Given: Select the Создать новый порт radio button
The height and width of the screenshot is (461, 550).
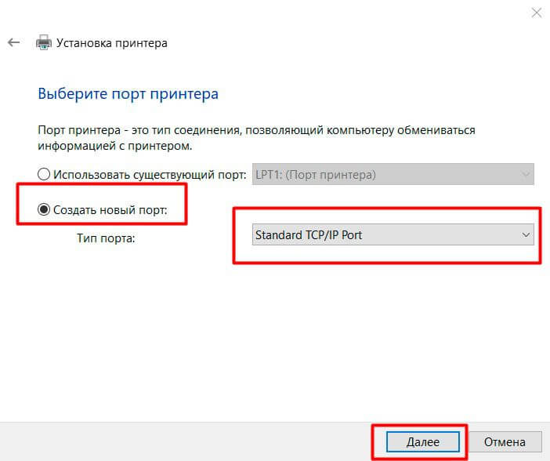Looking at the screenshot, I should (x=44, y=209).
